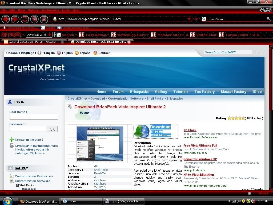Click the RE icon beside Easy Rating
273x205 pixels.
[81, 35]
